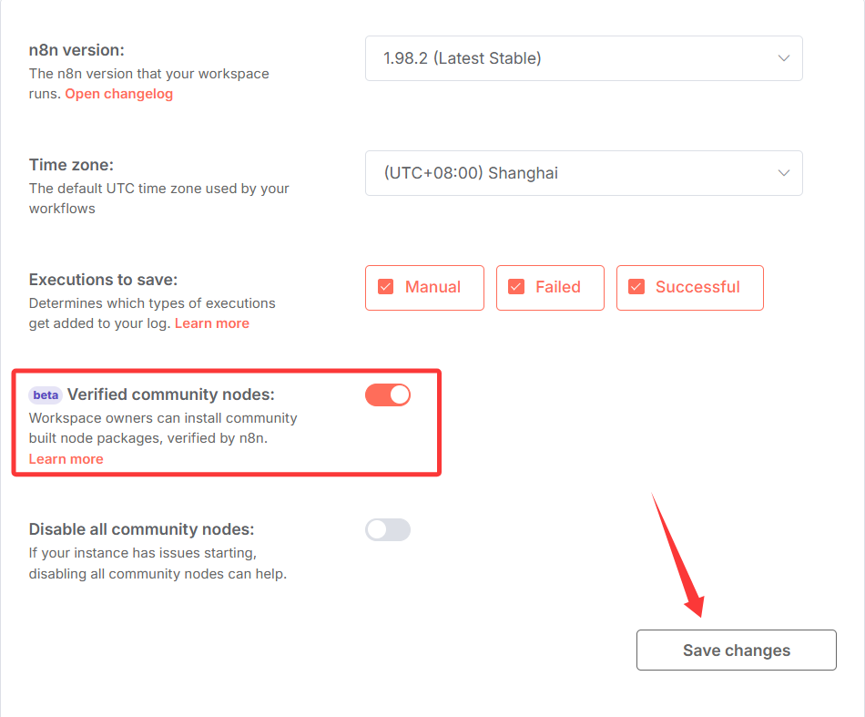Open the Time zone Shanghai dropdown
Screen dimensions: 865x717
(583, 173)
